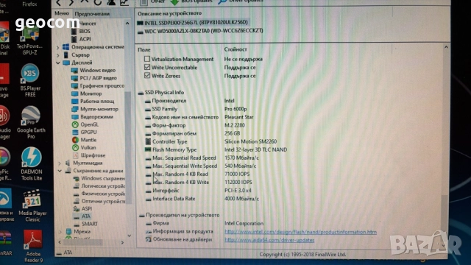Click the Стойност column header
471x265 pixels.
tap(235, 49)
